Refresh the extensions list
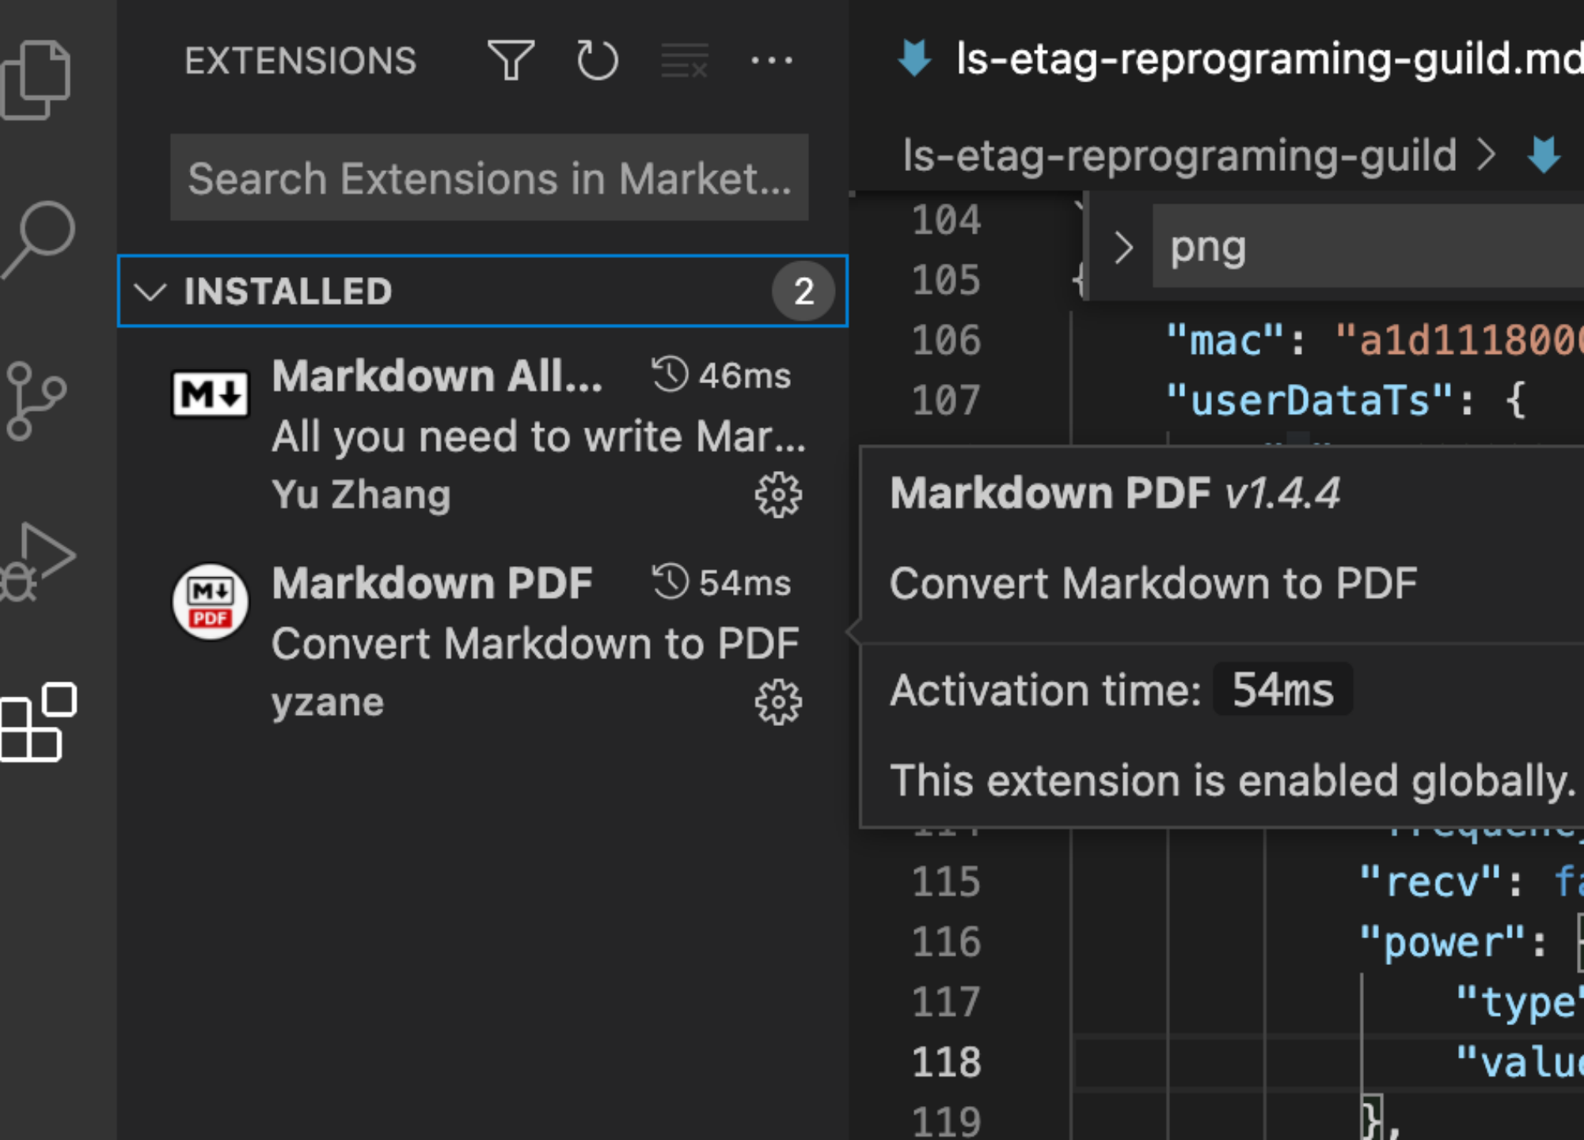The image size is (1584, 1140). pyautogui.click(x=597, y=60)
